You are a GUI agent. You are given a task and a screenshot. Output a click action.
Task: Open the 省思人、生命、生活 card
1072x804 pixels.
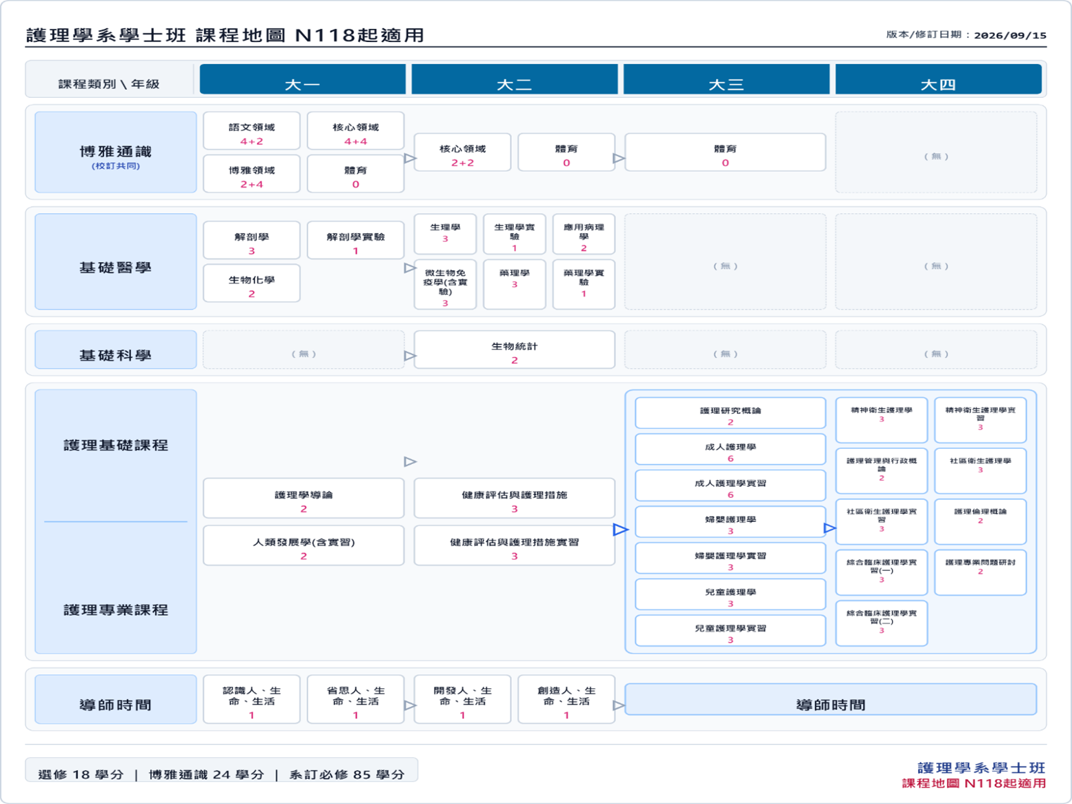pyautogui.click(x=355, y=699)
